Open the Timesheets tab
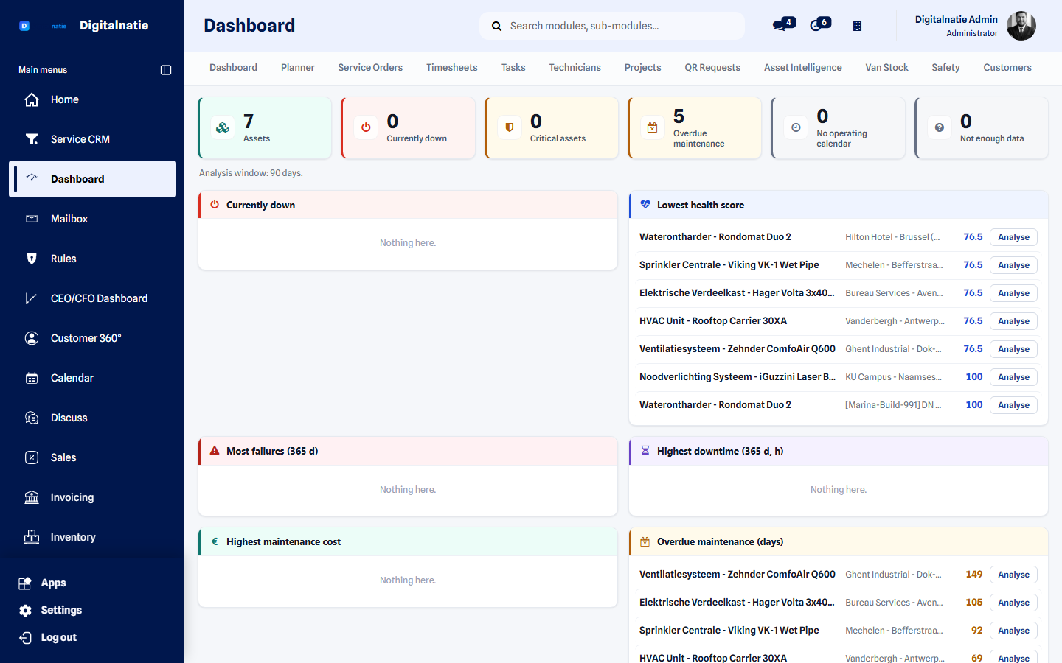The image size is (1062, 663). pyautogui.click(x=452, y=67)
